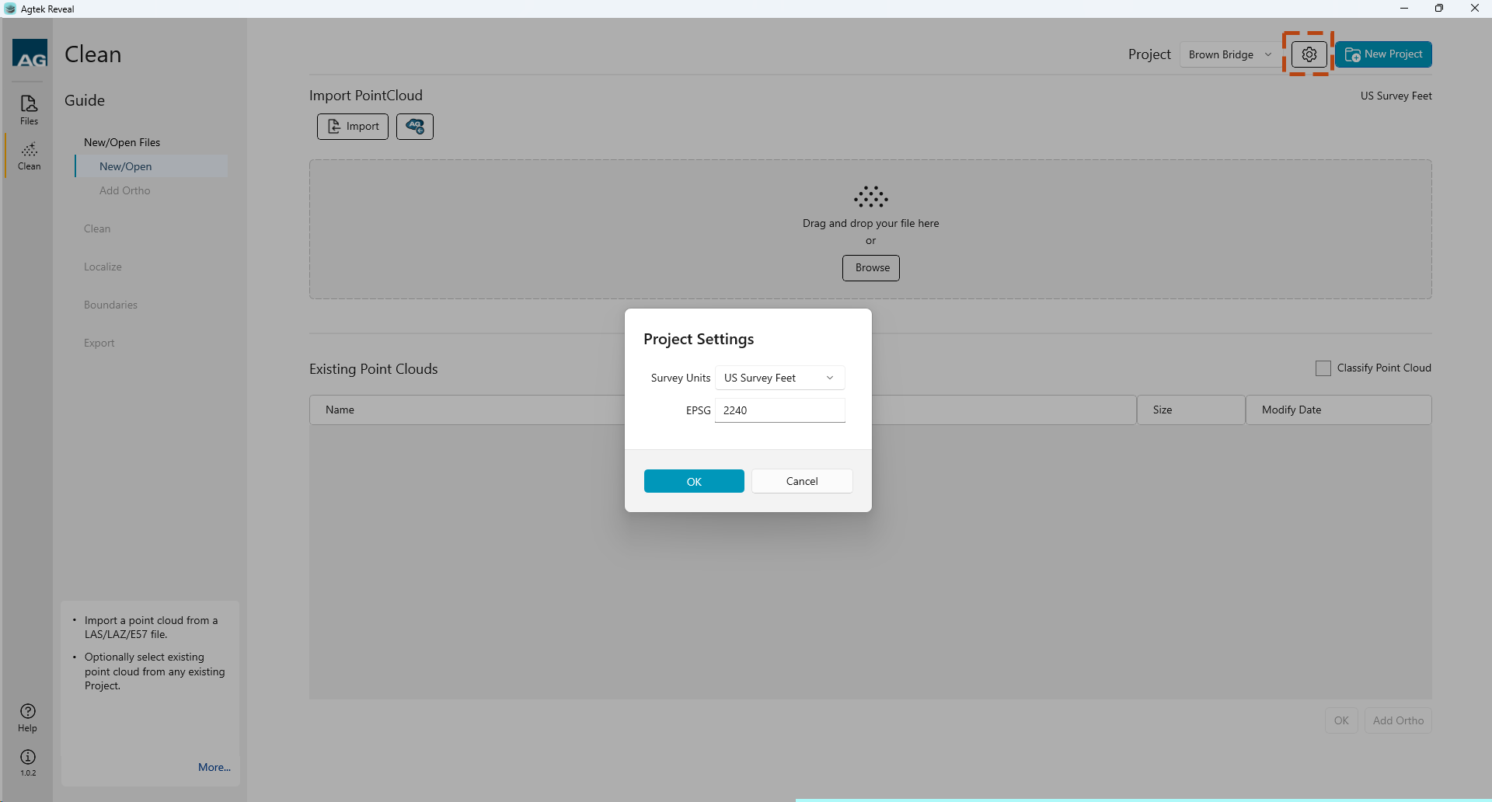Go to the Boundaries guide step
Viewport: 1492px width, 802px height.
tap(110, 305)
